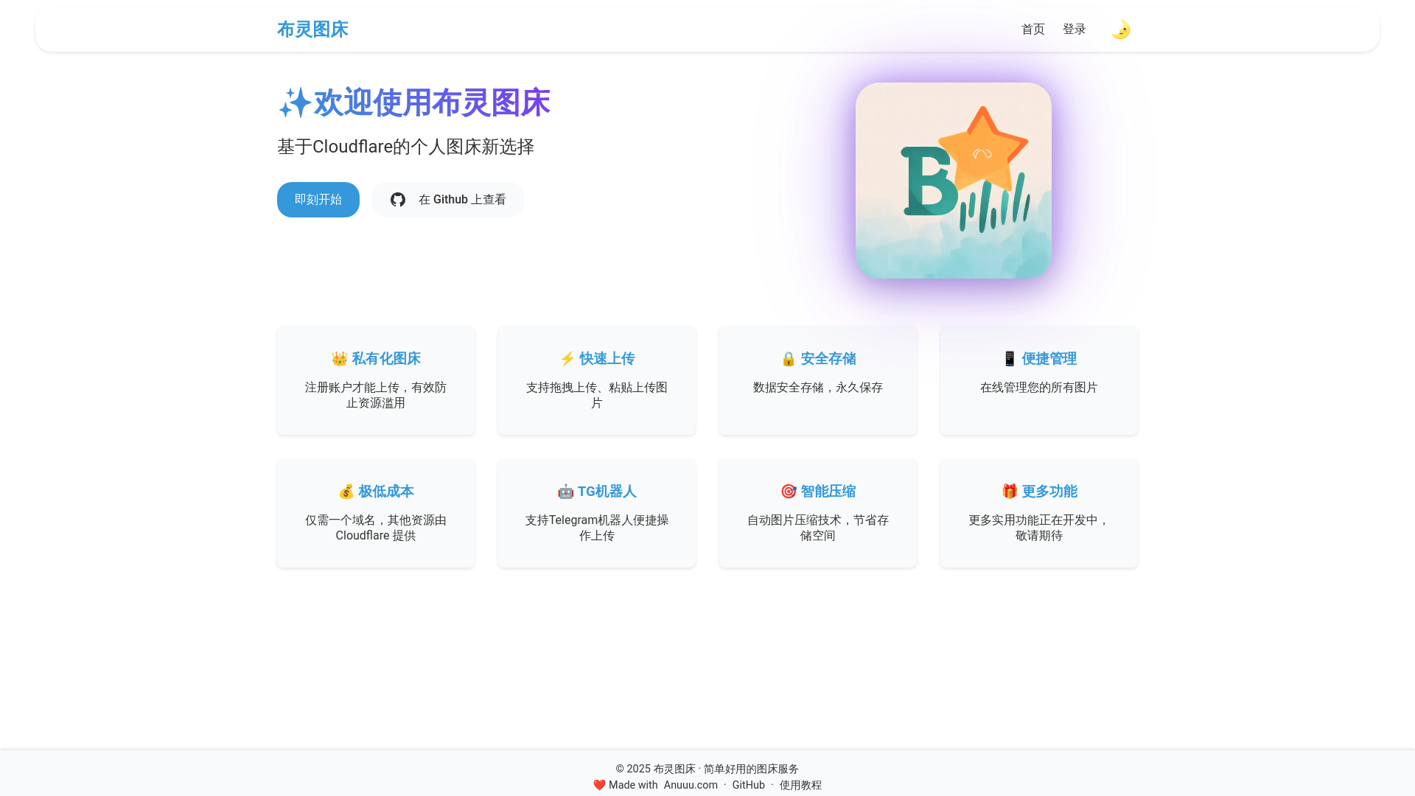Open the 使用教程 footer link

pyautogui.click(x=800, y=785)
